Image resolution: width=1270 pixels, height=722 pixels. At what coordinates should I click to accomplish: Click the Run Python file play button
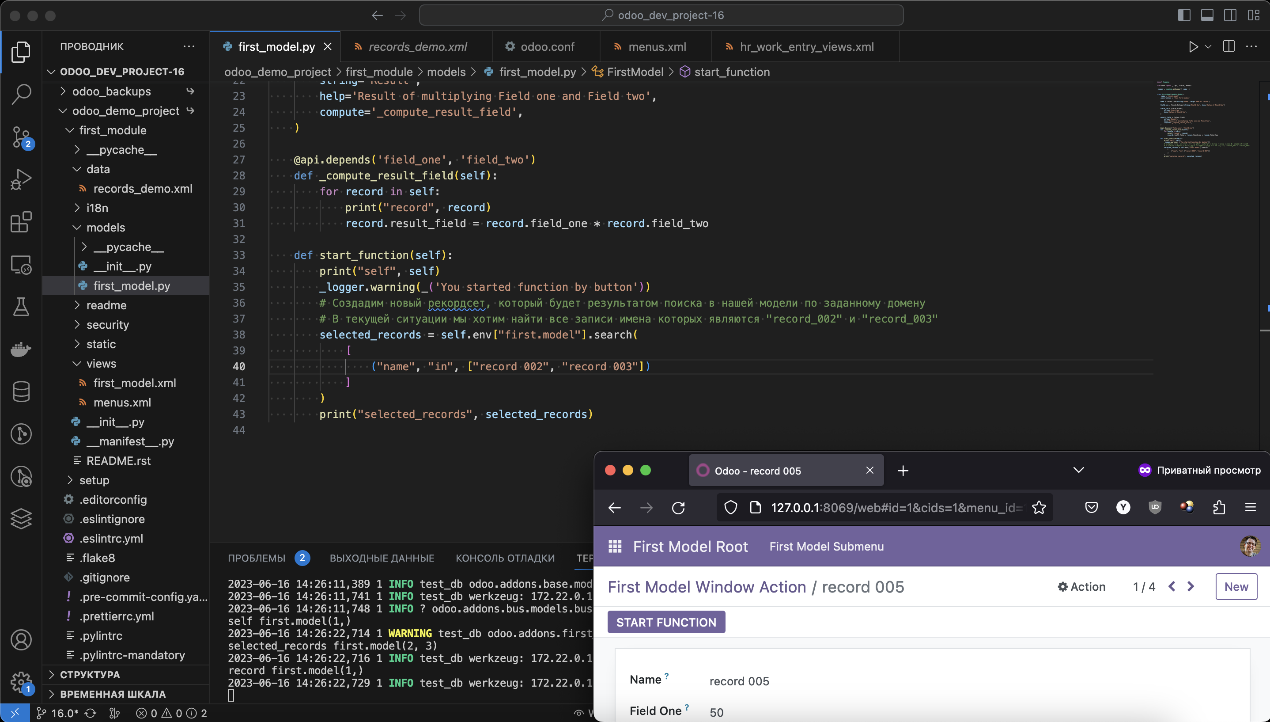pyautogui.click(x=1193, y=46)
